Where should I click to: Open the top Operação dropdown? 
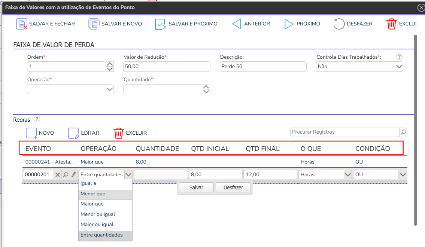tap(110, 89)
